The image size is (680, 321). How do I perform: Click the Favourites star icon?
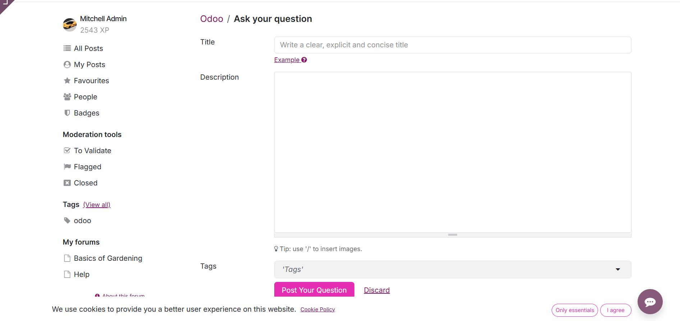(x=67, y=81)
